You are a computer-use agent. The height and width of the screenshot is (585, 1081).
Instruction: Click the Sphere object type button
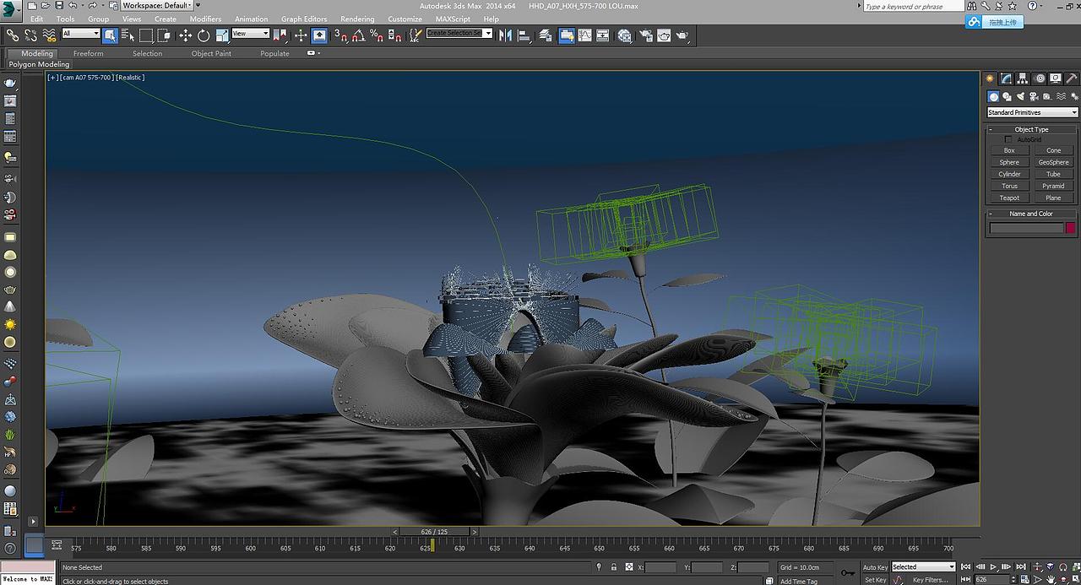point(1009,162)
